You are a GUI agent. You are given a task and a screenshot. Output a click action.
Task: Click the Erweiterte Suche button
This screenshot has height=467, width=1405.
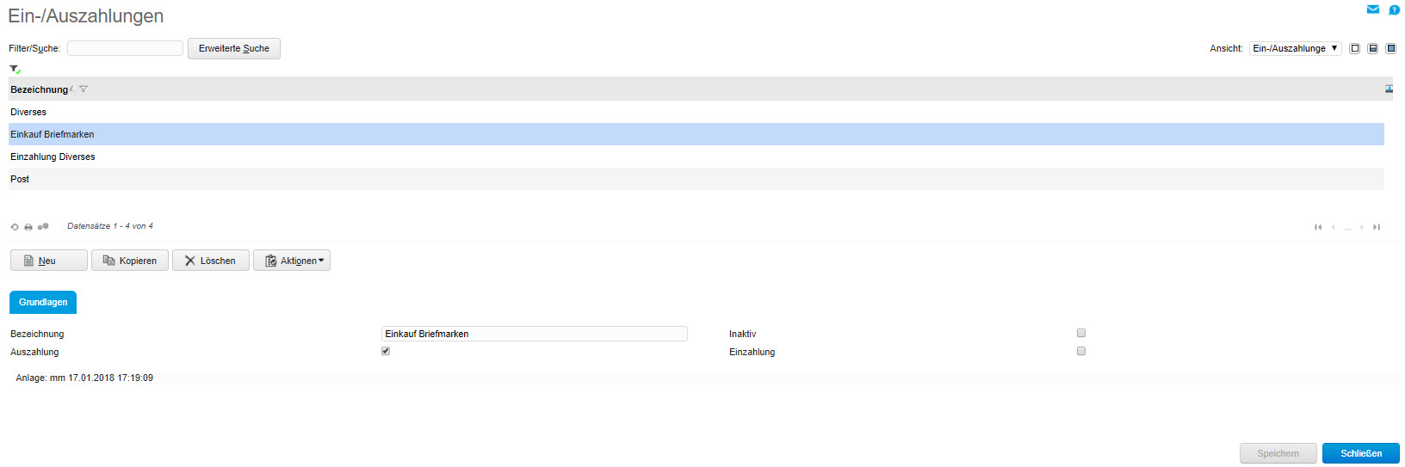(234, 48)
